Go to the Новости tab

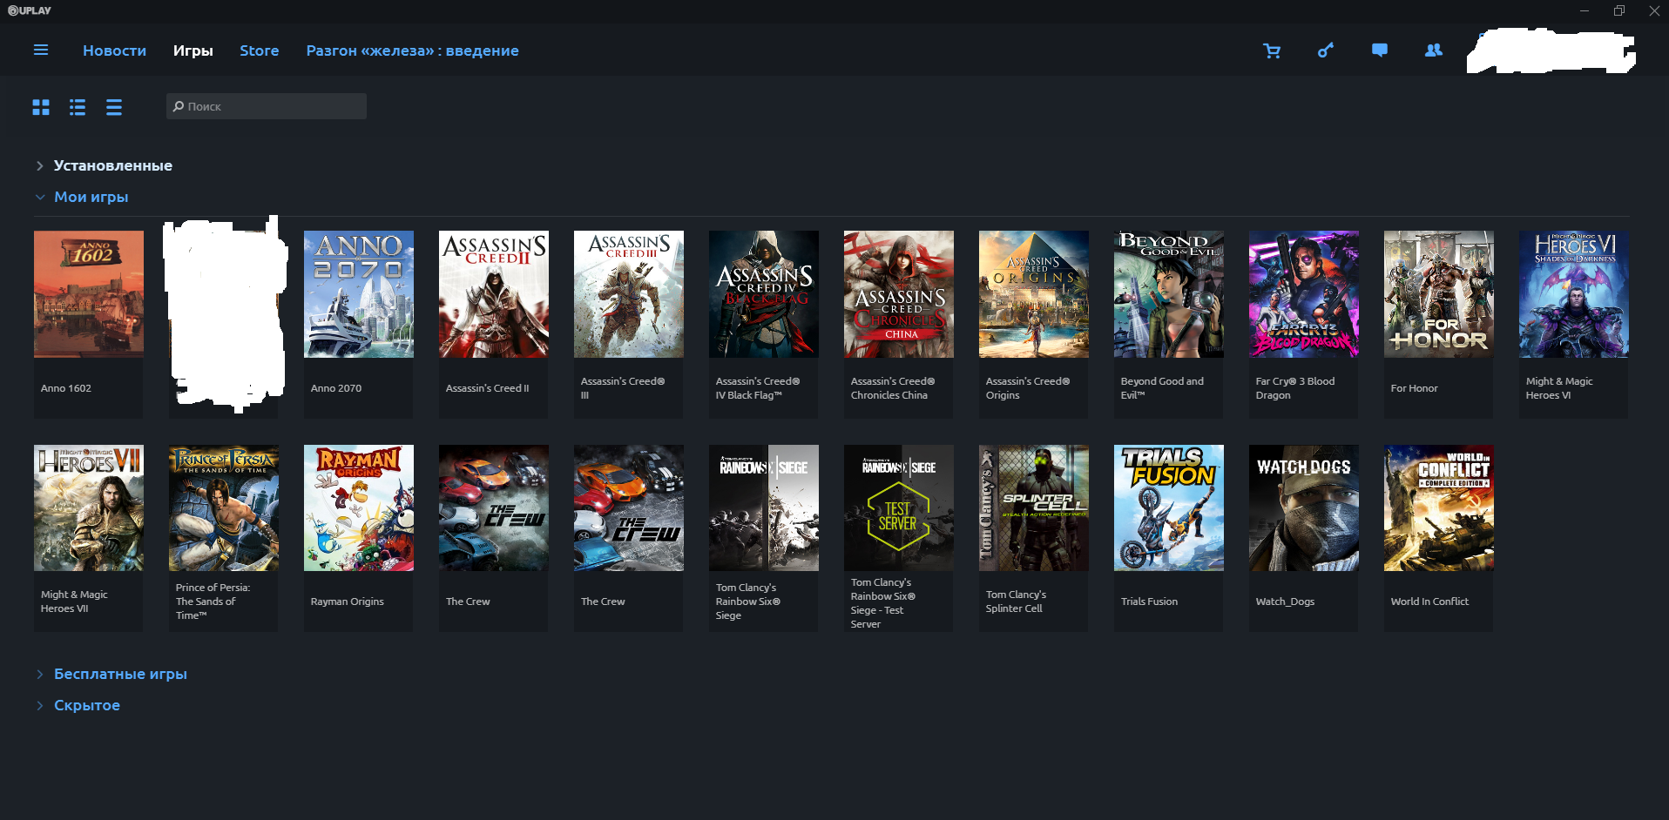click(x=114, y=50)
